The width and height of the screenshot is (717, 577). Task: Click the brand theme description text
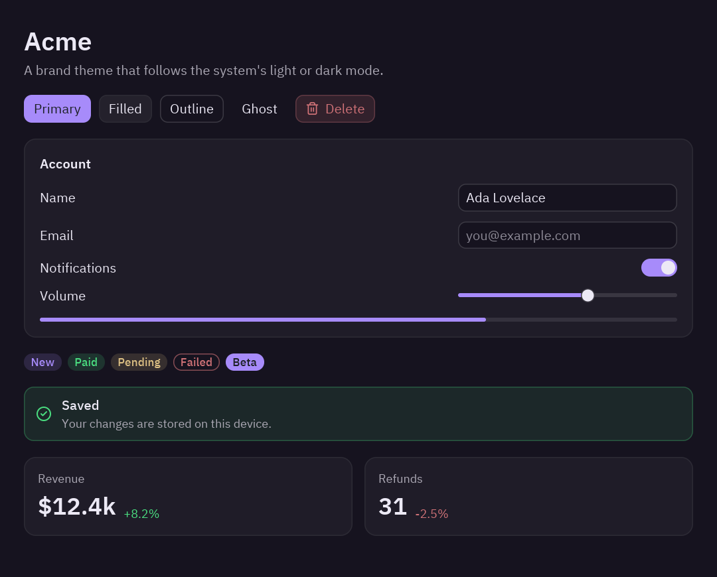pyautogui.click(x=204, y=71)
